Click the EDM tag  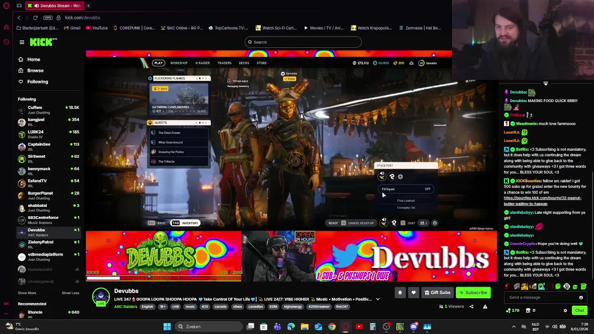tap(273, 307)
